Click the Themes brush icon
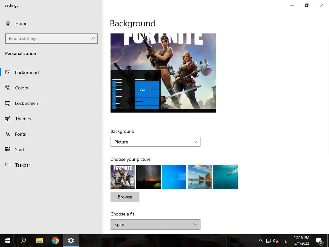This screenshot has width=329, height=247. 8,119
